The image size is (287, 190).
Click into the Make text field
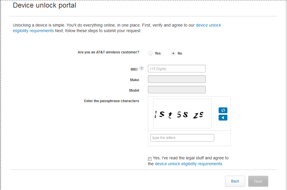[x=177, y=79]
